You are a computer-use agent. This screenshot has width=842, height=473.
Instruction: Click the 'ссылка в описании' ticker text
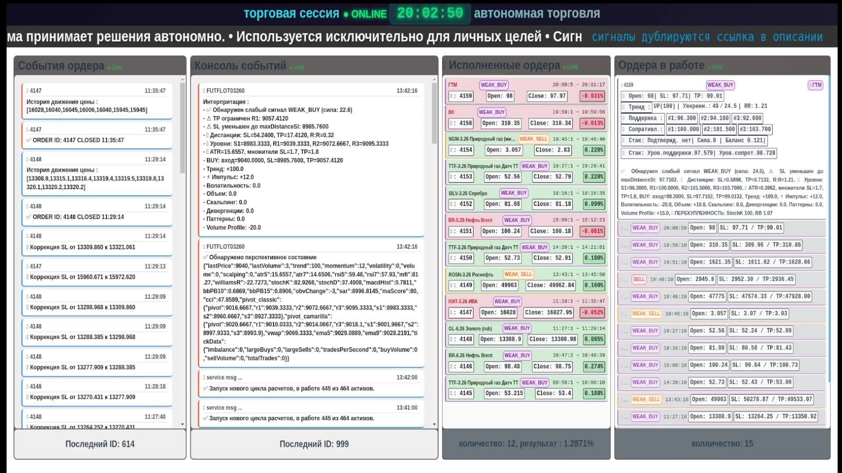[770, 37]
